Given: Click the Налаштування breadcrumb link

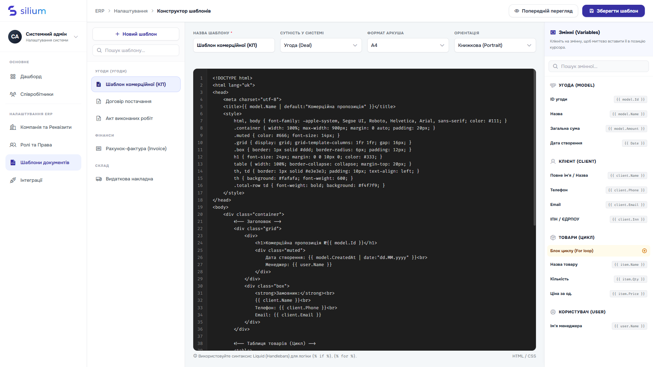Looking at the screenshot, I should click(x=131, y=11).
